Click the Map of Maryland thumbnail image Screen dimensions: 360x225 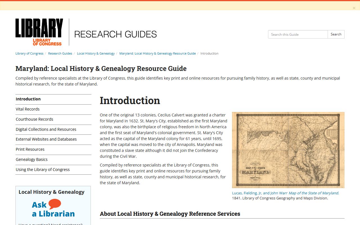288,150
